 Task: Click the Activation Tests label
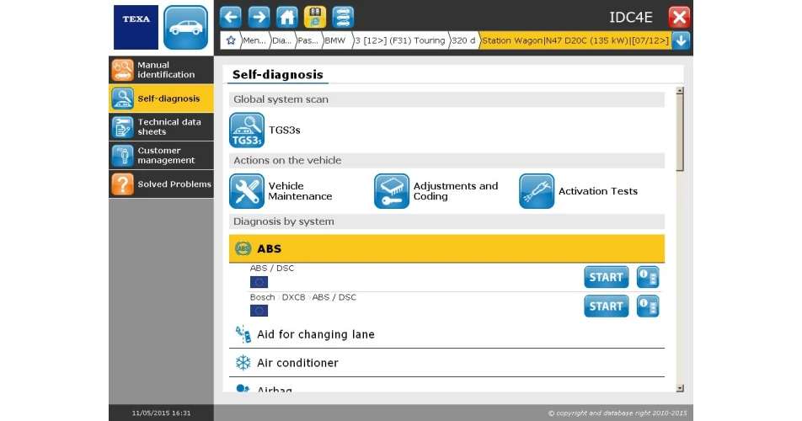(x=598, y=191)
